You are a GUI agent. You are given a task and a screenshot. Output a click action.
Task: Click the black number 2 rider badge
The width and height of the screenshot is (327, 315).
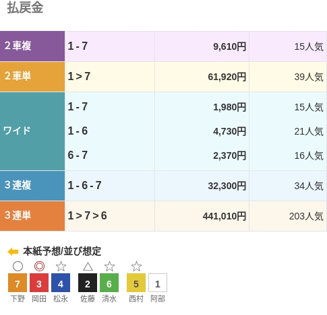[88, 283]
